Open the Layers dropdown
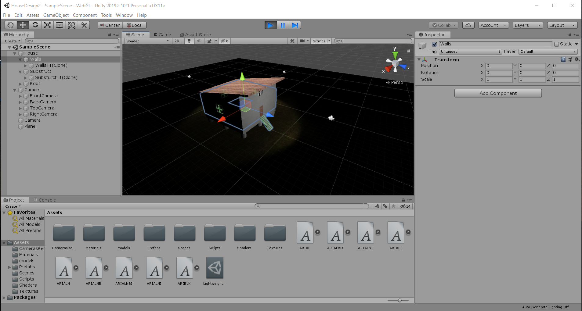Image resolution: width=582 pixels, height=311 pixels. tap(528, 25)
